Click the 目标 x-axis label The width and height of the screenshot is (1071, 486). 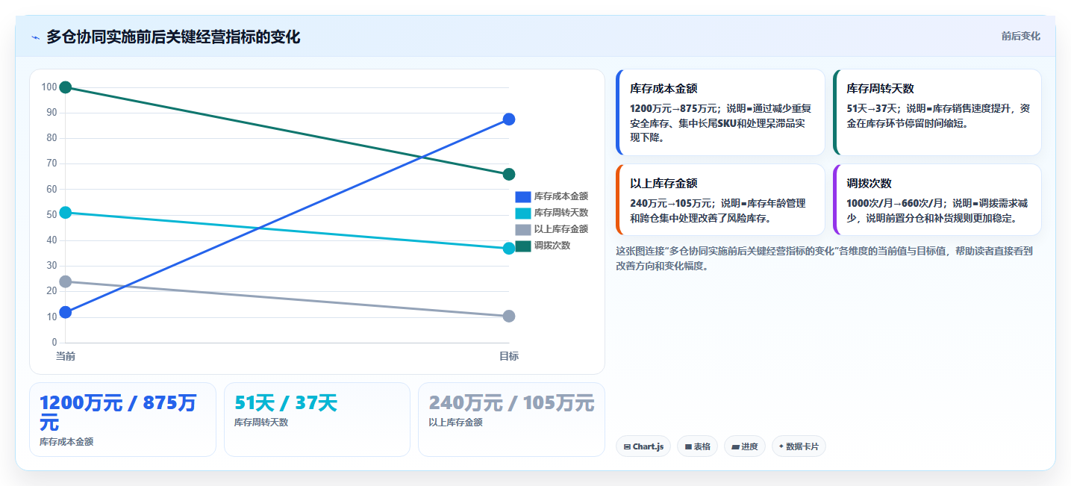(x=509, y=356)
